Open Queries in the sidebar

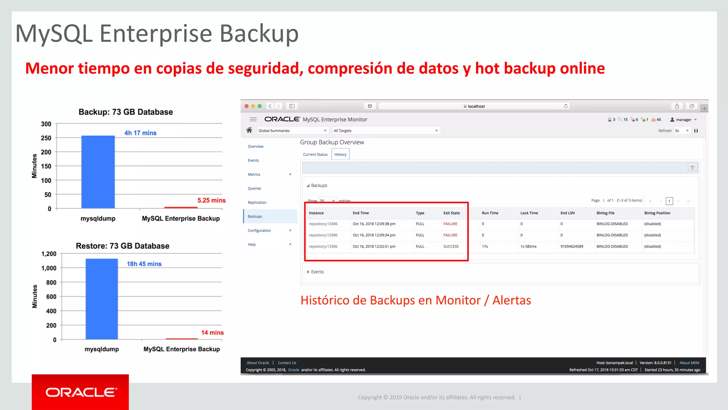254,188
